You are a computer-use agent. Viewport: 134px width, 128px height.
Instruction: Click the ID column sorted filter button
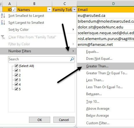pos(14,10)
